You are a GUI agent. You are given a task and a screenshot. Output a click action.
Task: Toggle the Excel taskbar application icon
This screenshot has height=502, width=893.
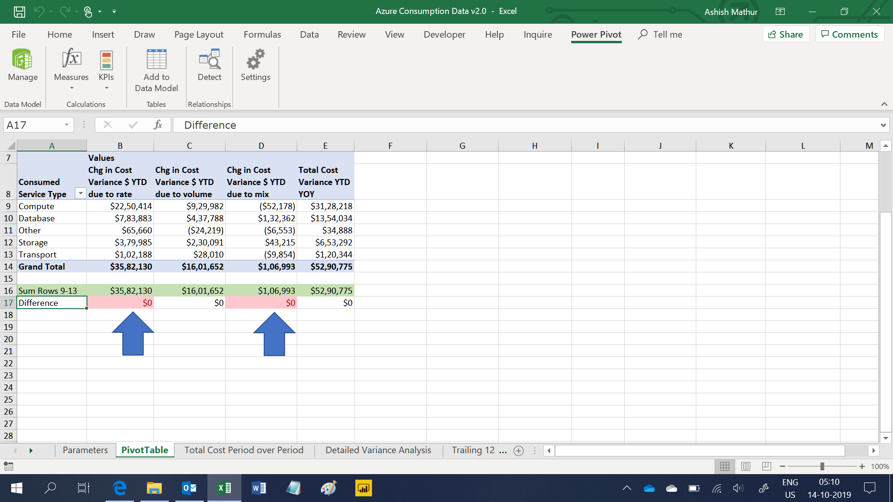coord(223,488)
